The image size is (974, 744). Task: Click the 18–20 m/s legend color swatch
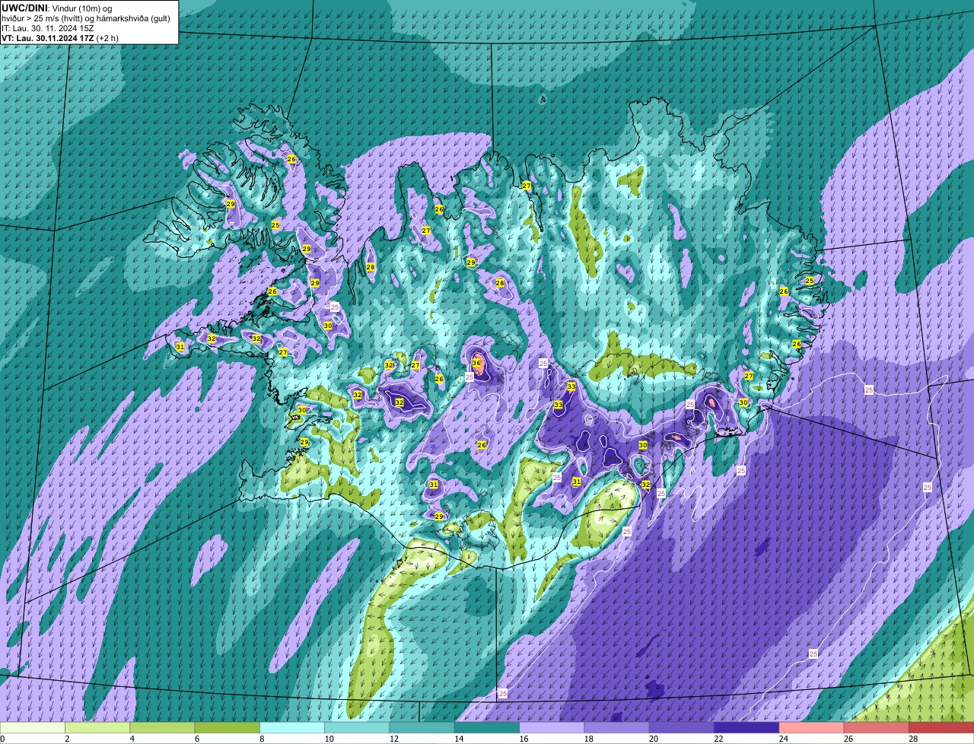(x=617, y=727)
